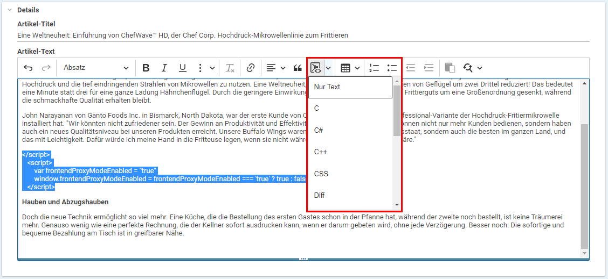Click the decrease indent icon
Viewport: 608px width, 279px height.
[x=411, y=68]
